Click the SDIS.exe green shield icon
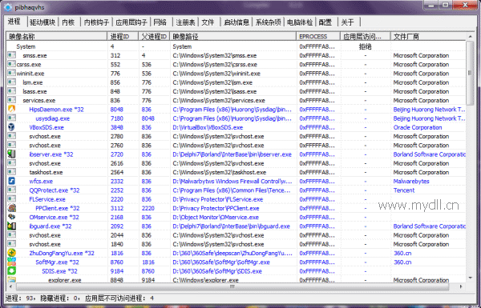 11,270
